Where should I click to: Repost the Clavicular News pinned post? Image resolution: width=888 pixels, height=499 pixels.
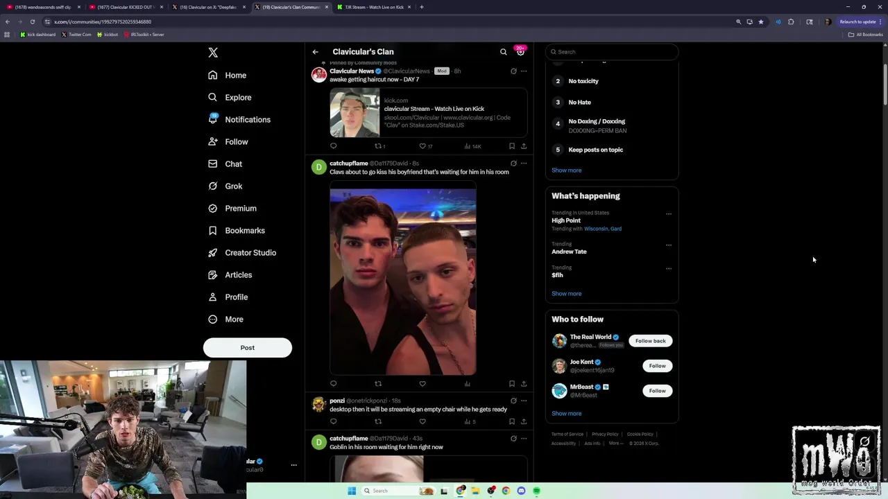point(379,146)
